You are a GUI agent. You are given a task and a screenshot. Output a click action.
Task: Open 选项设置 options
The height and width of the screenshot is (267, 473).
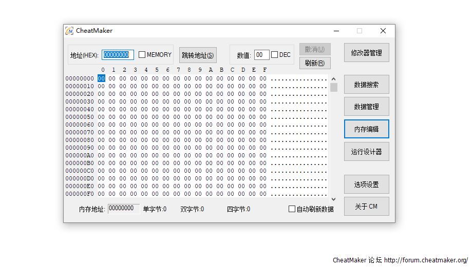click(x=366, y=184)
